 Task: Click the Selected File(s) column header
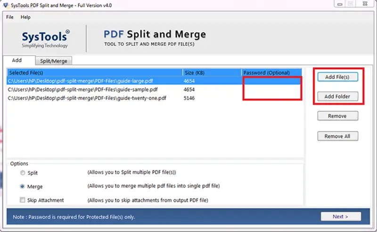tap(95, 73)
